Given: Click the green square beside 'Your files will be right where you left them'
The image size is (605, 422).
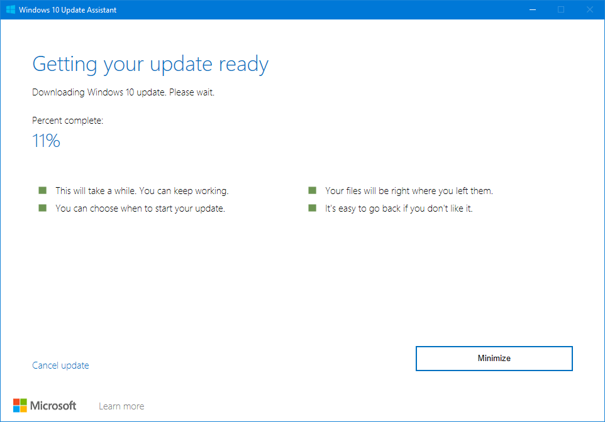Looking at the screenshot, I should 312,188.
